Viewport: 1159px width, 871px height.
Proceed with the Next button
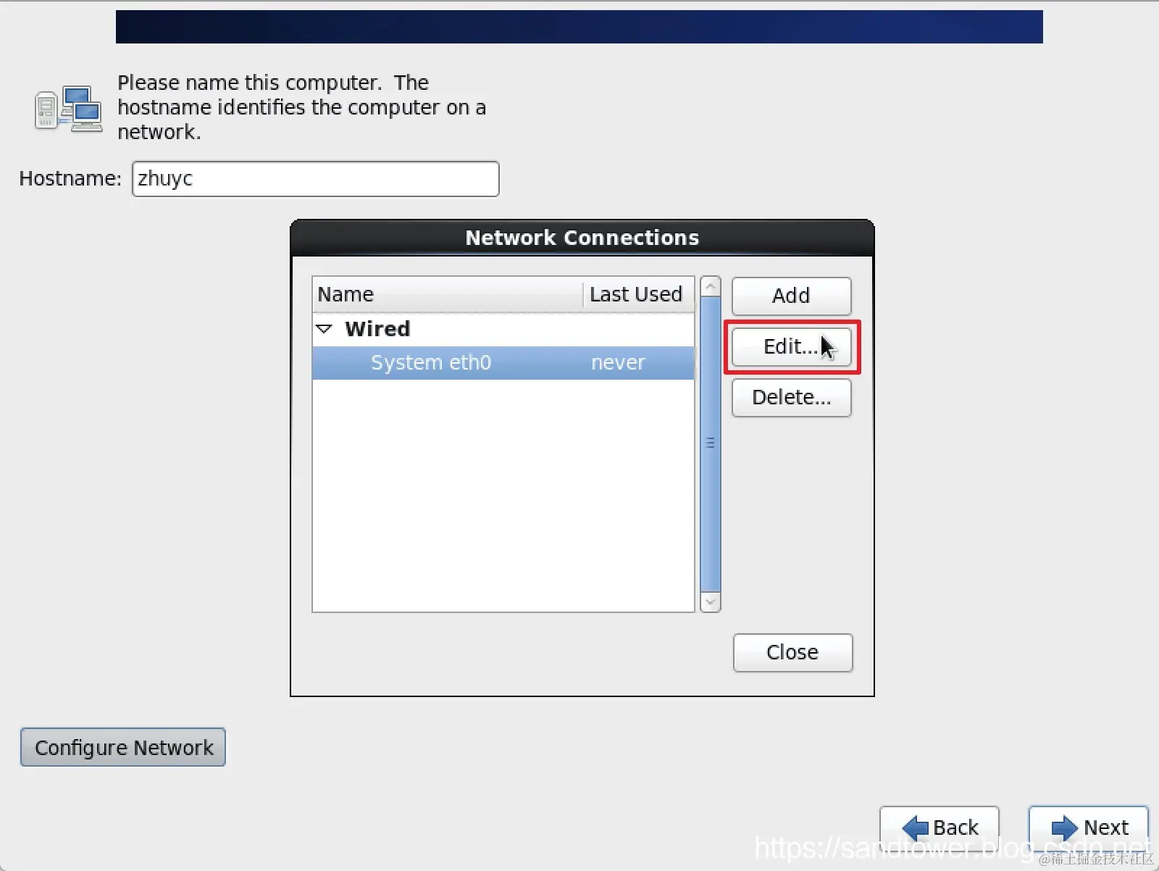coord(1089,827)
